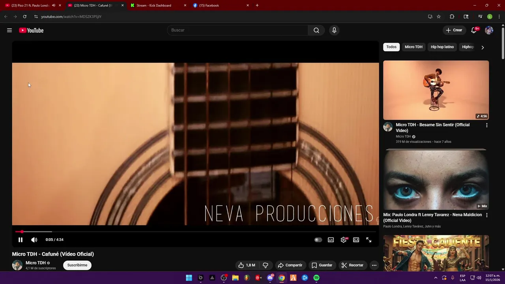Image resolution: width=505 pixels, height=284 pixels.
Task: Select the Todos filter chip
Action: [391, 47]
